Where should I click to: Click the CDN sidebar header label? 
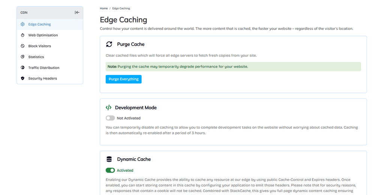tap(24, 12)
